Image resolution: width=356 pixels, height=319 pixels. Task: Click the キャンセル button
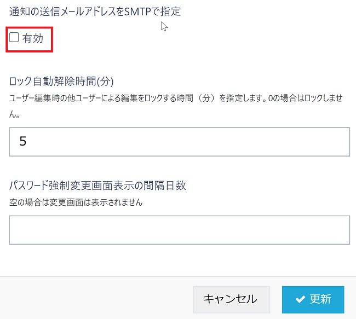click(230, 299)
